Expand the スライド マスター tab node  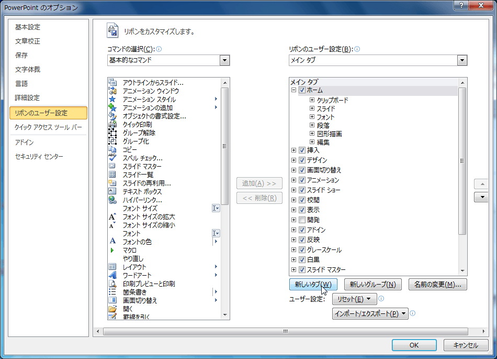tap(294, 270)
